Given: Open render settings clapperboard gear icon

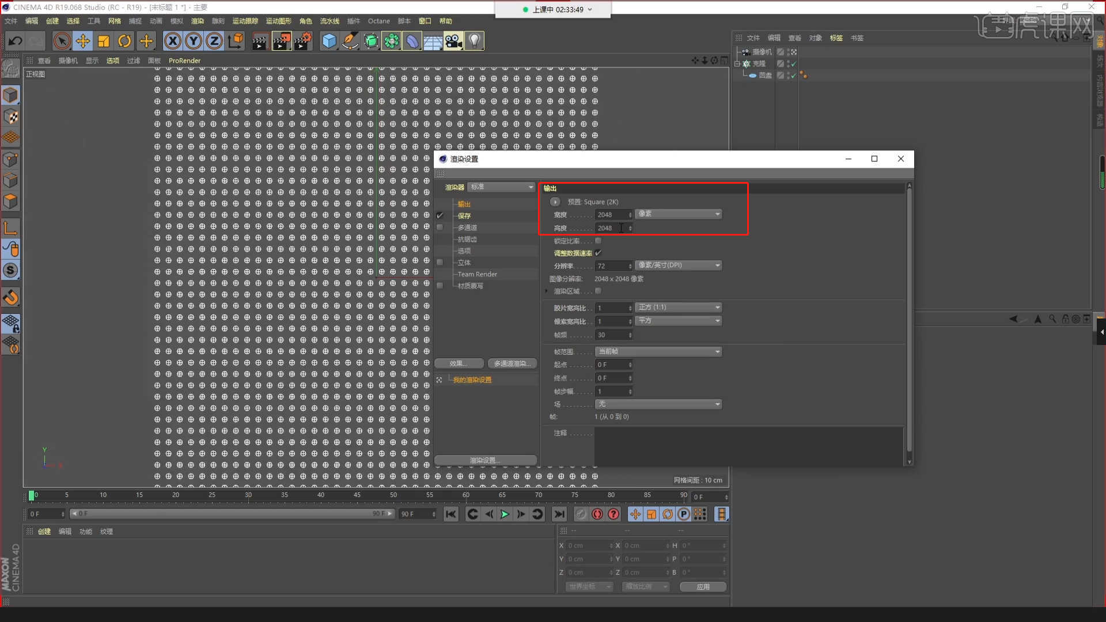Looking at the screenshot, I should point(303,41).
